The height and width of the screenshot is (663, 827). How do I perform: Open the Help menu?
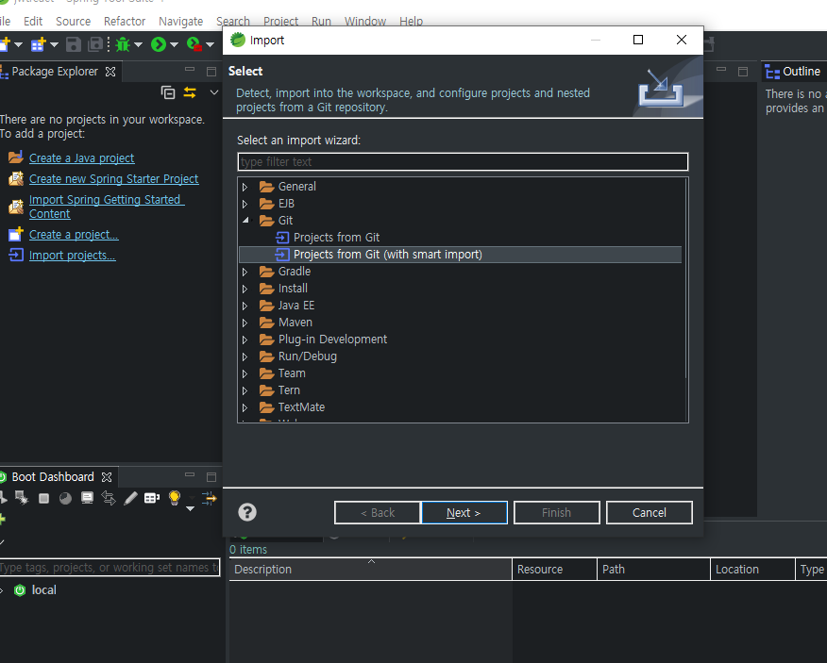pos(411,22)
